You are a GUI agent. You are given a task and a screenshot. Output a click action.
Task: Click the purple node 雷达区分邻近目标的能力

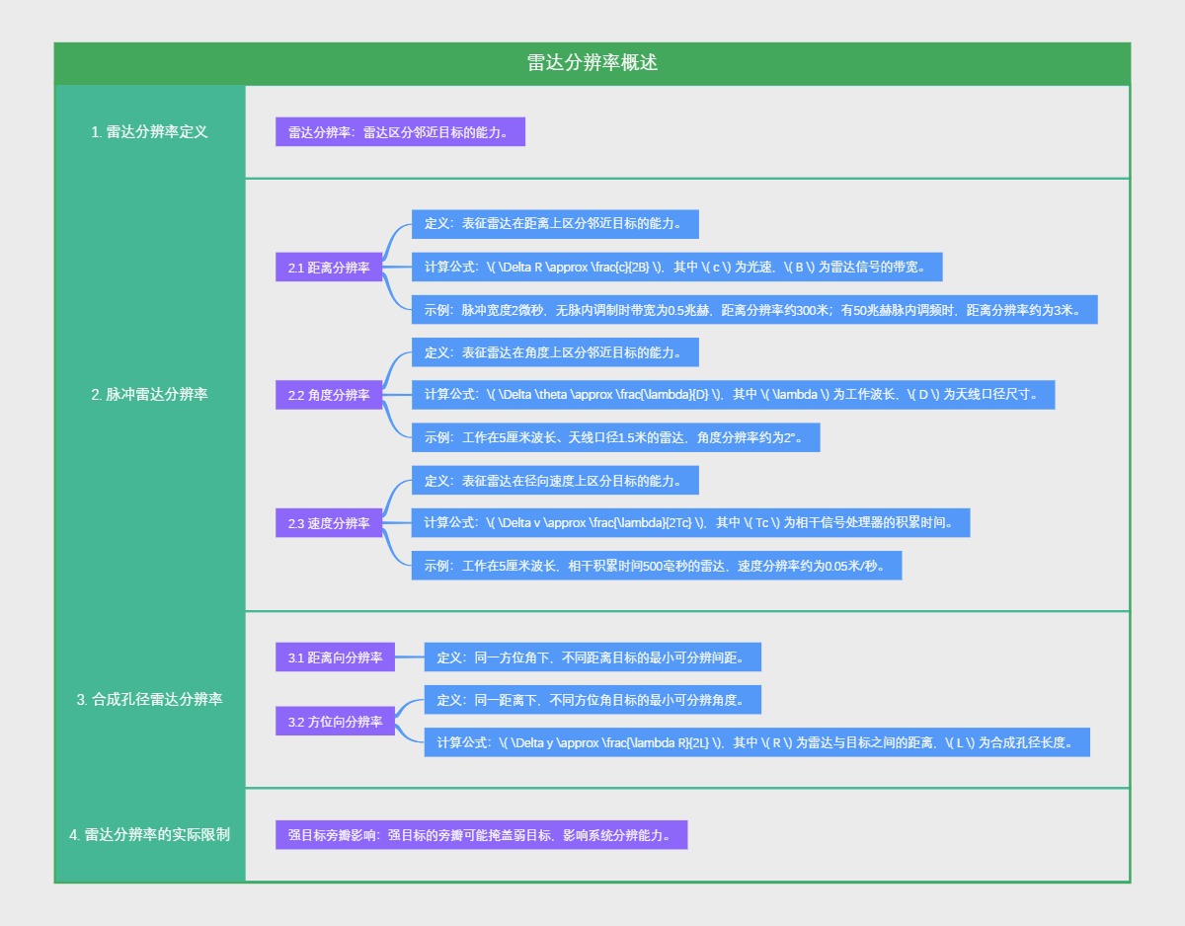(400, 132)
